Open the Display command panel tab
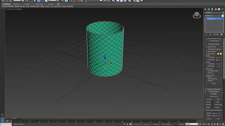Screen dimensions: 225x126 pos(219,9)
